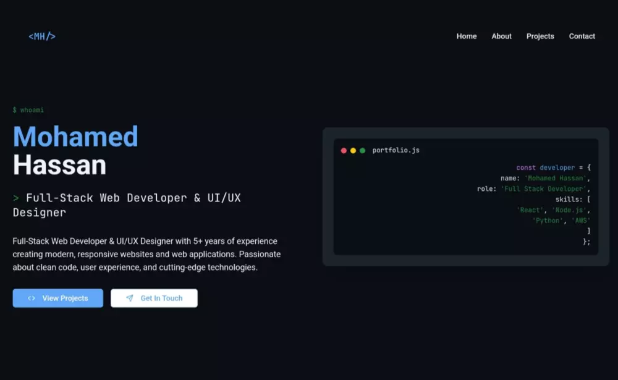Click the red traffic-light dot on the code window

tap(344, 150)
